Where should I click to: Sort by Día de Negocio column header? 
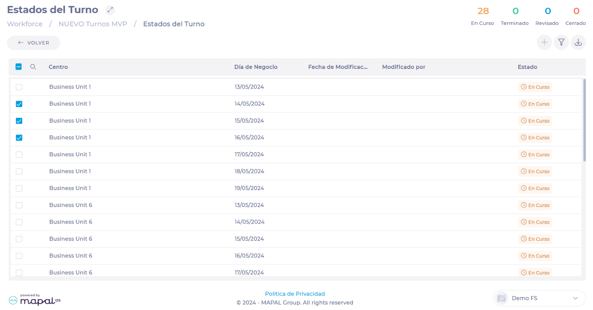click(x=256, y=67)
